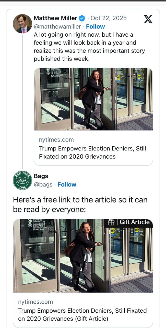Open the Bags display name

pos(41,176)
